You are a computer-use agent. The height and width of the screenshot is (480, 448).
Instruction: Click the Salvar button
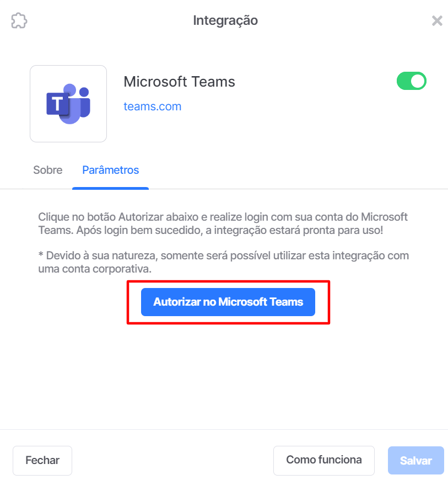(x=415, y=460)
